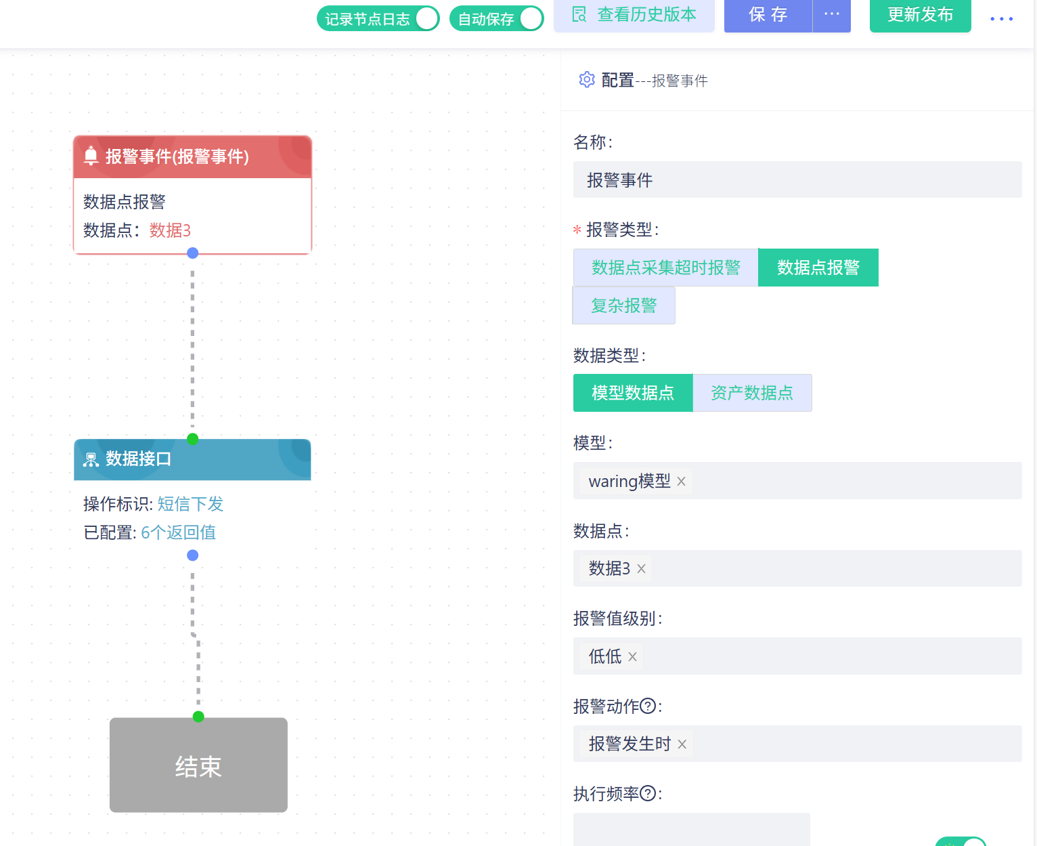Click the green input port of 数据接口 node

point(193,439)
